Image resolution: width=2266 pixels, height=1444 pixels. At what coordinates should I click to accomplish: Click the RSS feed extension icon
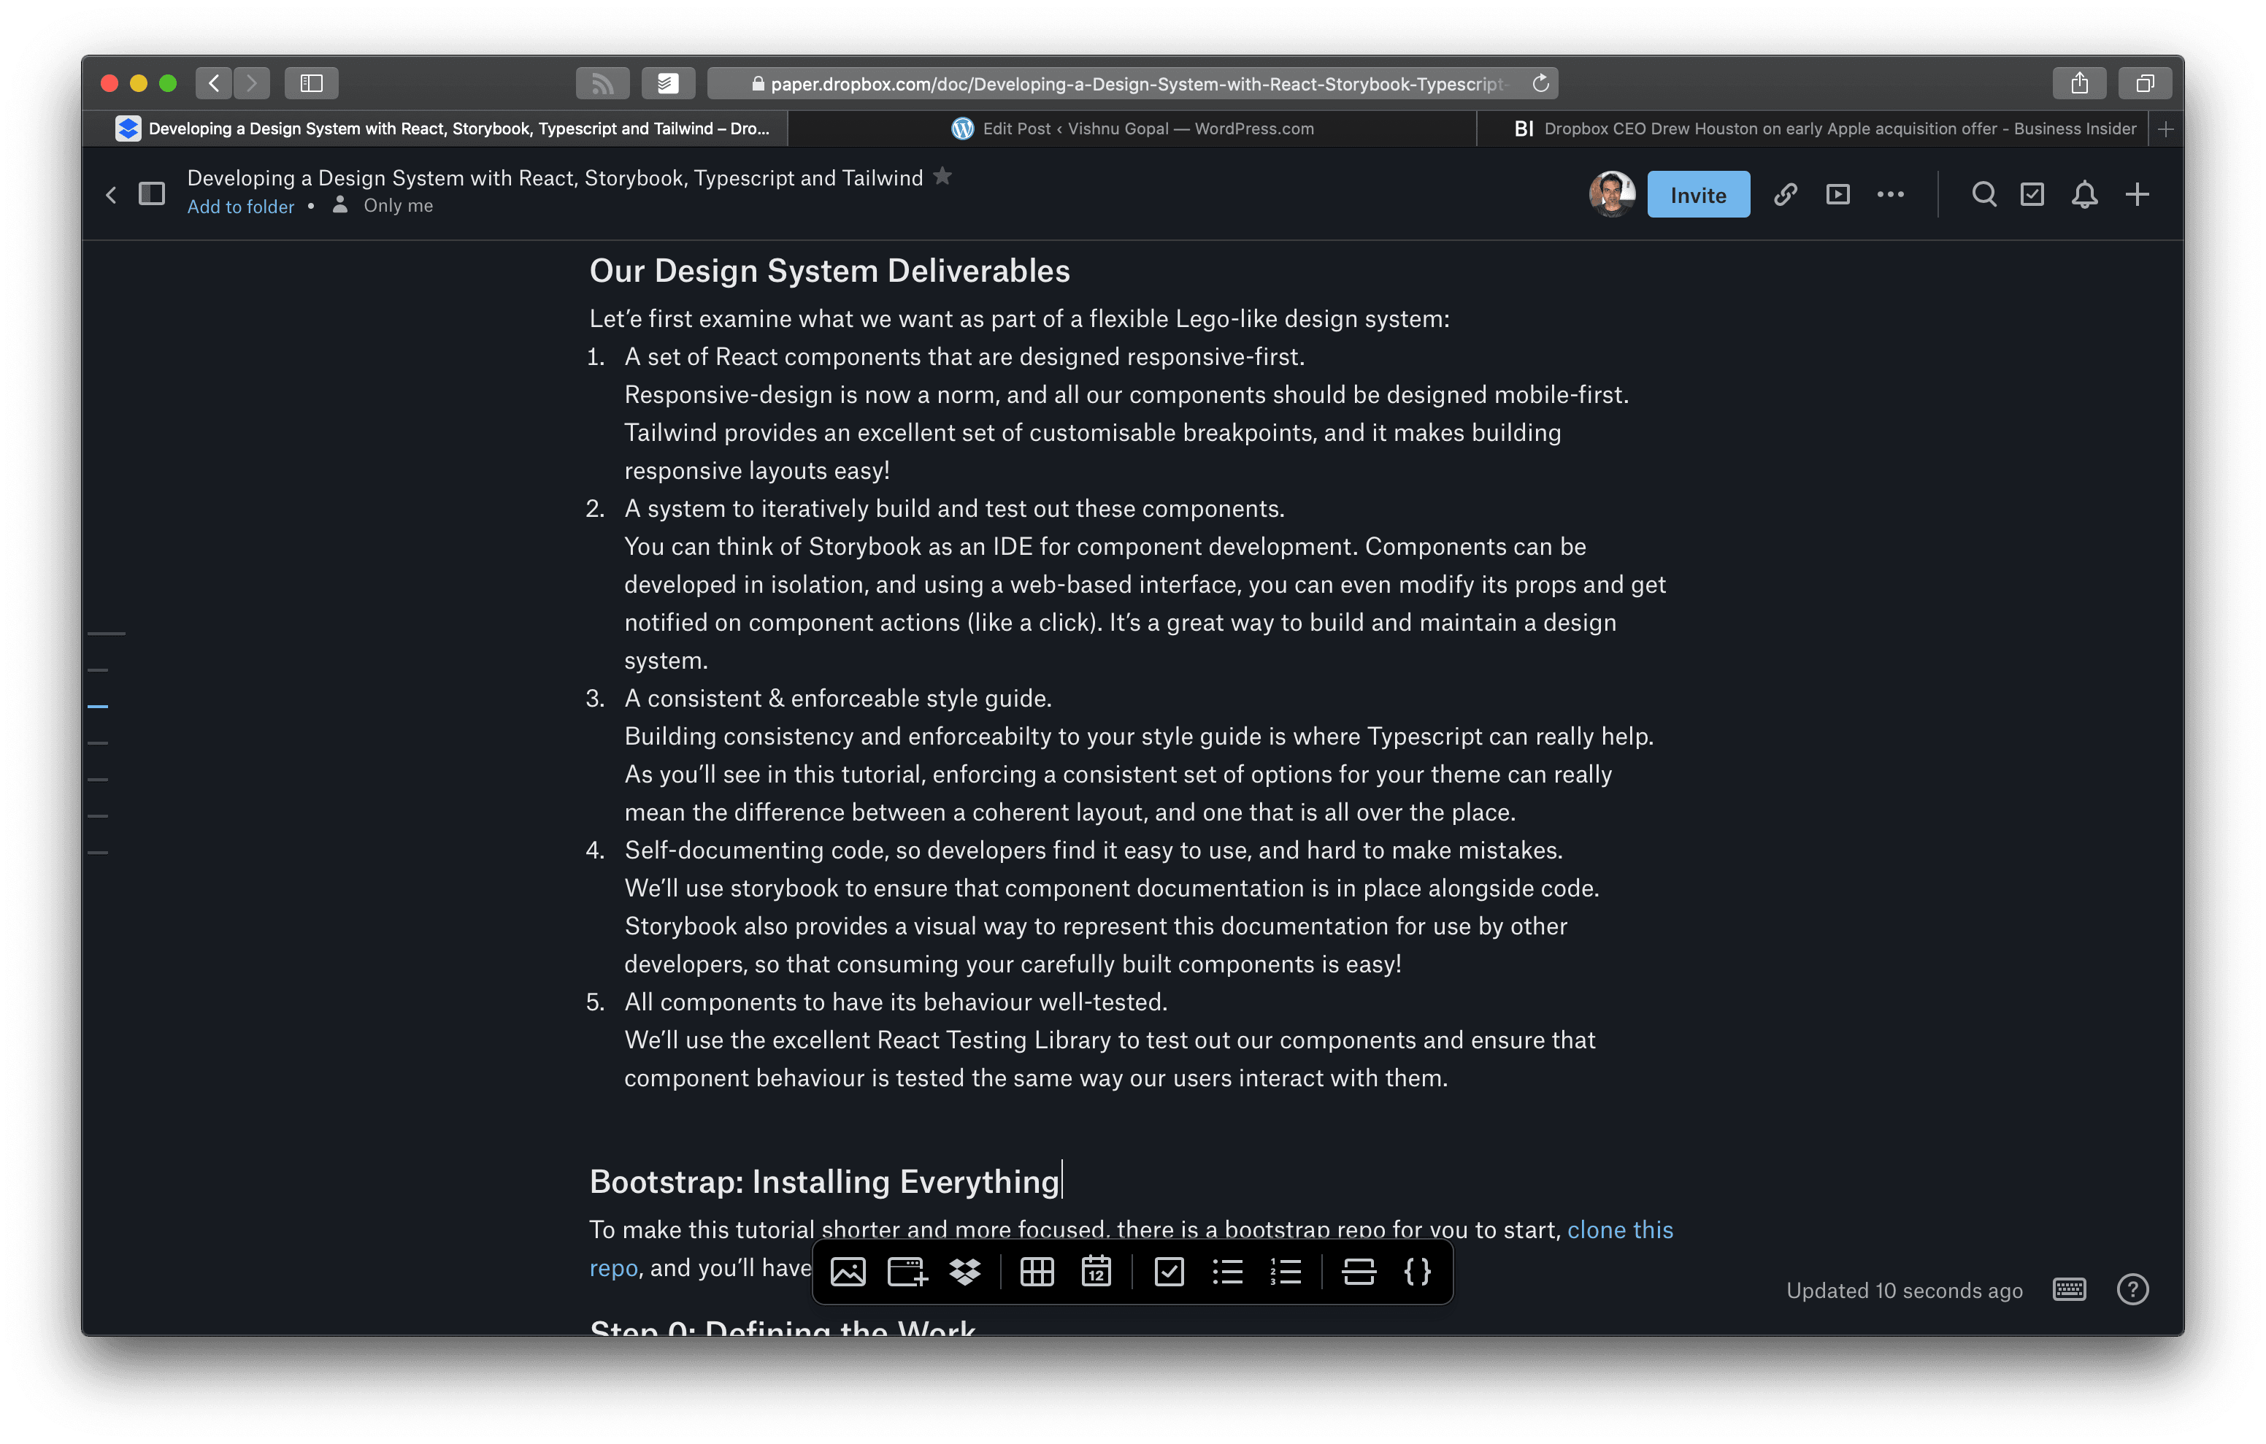[x=602, y=84]
